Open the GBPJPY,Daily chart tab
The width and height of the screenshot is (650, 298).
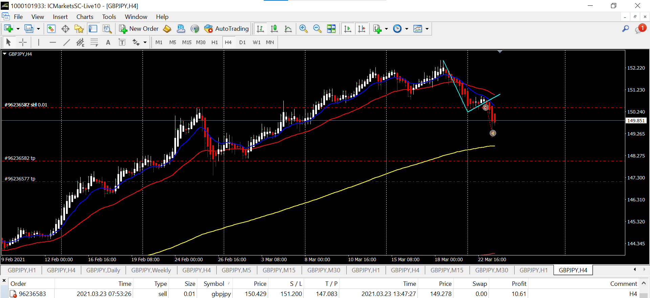pyautogui.click(x=103, y=270)
